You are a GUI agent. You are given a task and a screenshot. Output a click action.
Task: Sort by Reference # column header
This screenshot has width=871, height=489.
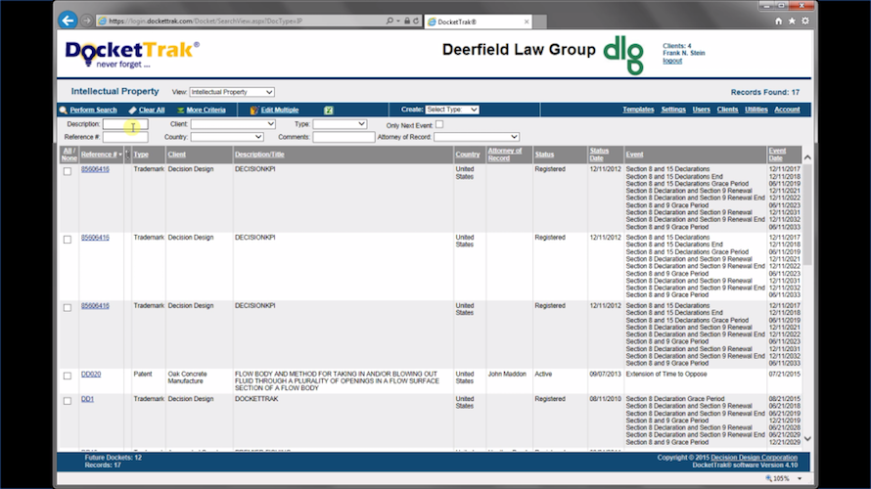(99, 155)
